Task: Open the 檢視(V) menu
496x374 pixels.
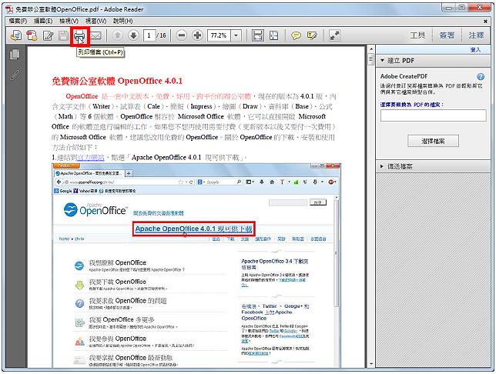Action: pos(69,22)
